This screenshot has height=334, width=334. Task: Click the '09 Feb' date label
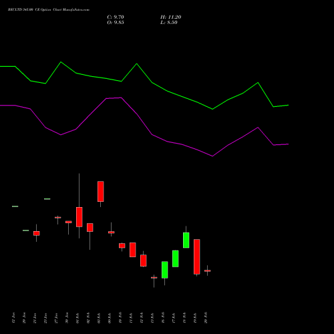(x=110, y=318)
